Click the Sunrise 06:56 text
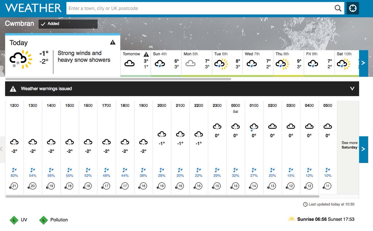Viewport: 373px width, 231px height. coord(312,219)
